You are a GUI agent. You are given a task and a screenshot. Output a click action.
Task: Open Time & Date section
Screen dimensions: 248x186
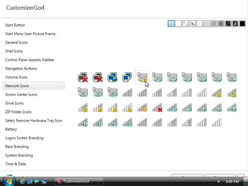point(15,164)
